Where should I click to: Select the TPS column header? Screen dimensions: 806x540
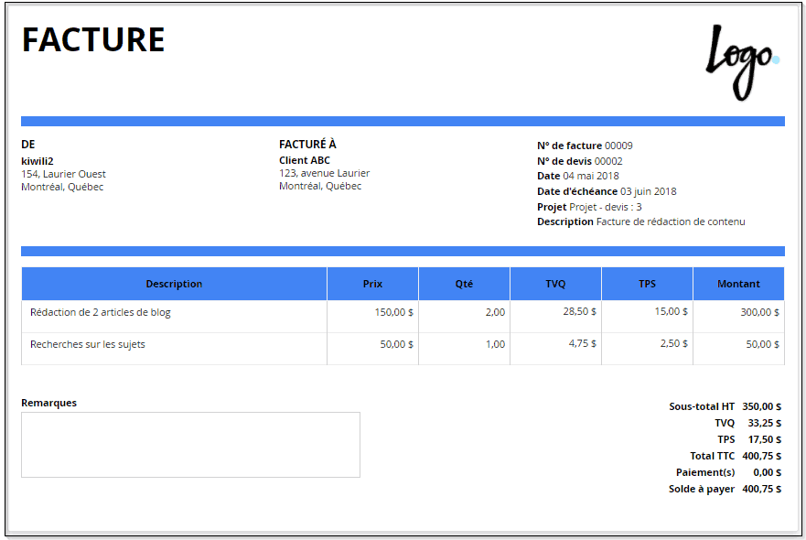[647, 284]
